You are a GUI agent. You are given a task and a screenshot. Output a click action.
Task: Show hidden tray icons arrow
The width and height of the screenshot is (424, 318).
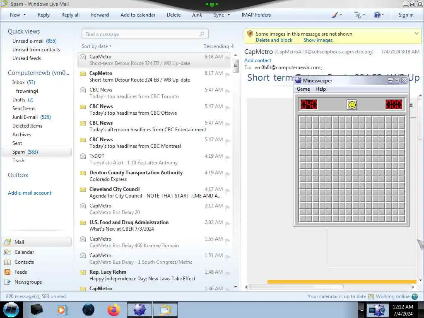(362, 310)
